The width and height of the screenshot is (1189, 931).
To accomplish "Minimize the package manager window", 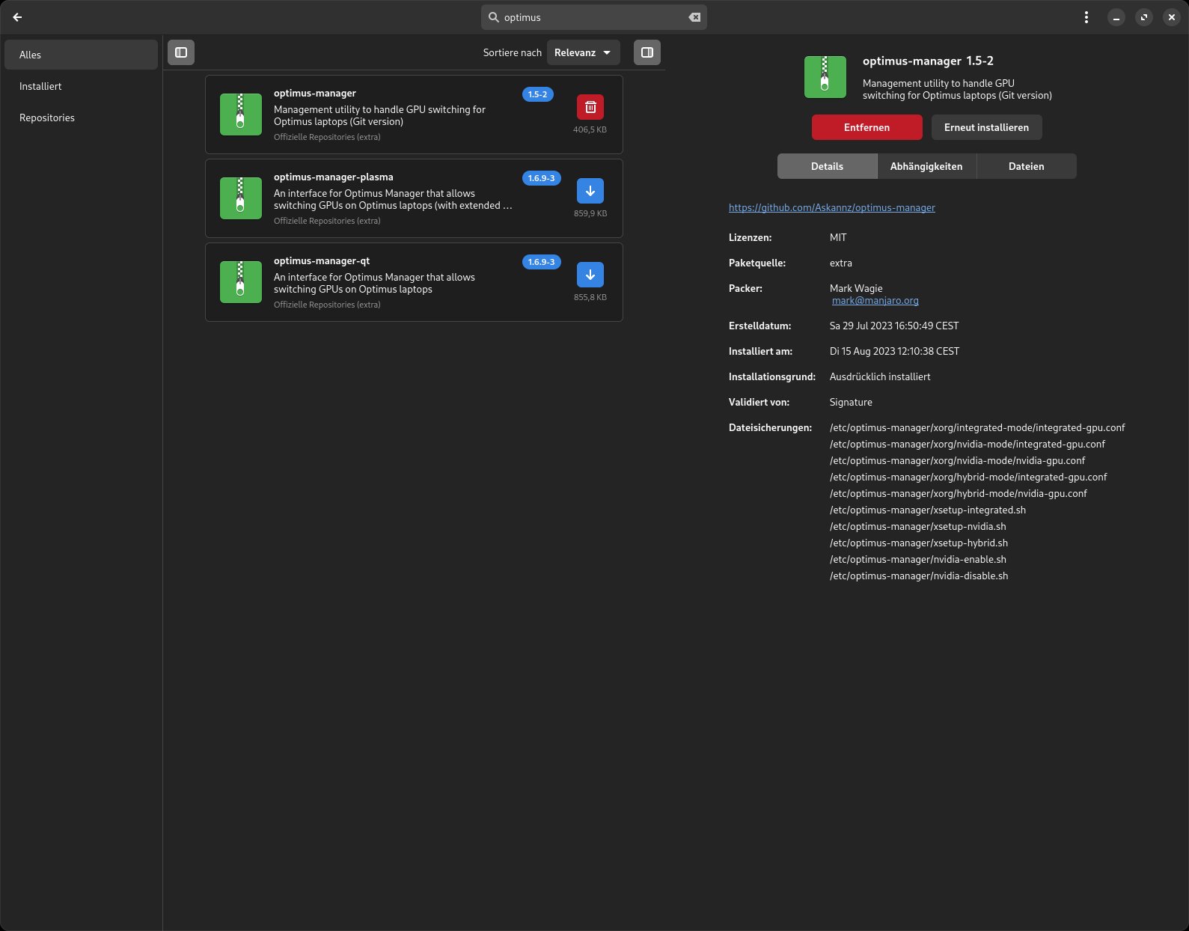I will point(1116,17).
